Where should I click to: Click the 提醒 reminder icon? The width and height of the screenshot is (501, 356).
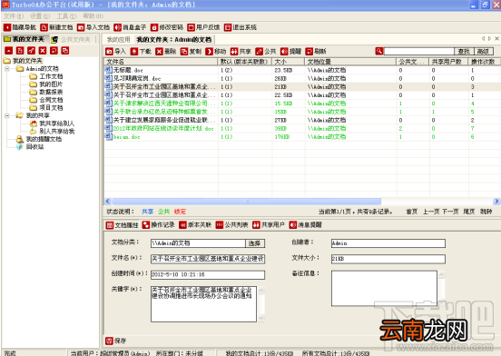point(284,52)
